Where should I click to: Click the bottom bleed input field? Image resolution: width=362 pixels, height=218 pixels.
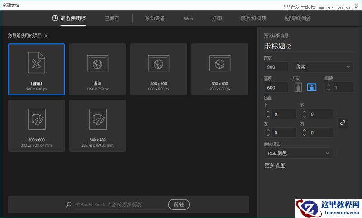coord(320,114)
